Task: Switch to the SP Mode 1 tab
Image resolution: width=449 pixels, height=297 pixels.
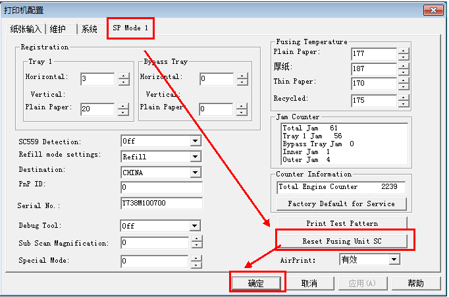Action: (x=130, y=28)
